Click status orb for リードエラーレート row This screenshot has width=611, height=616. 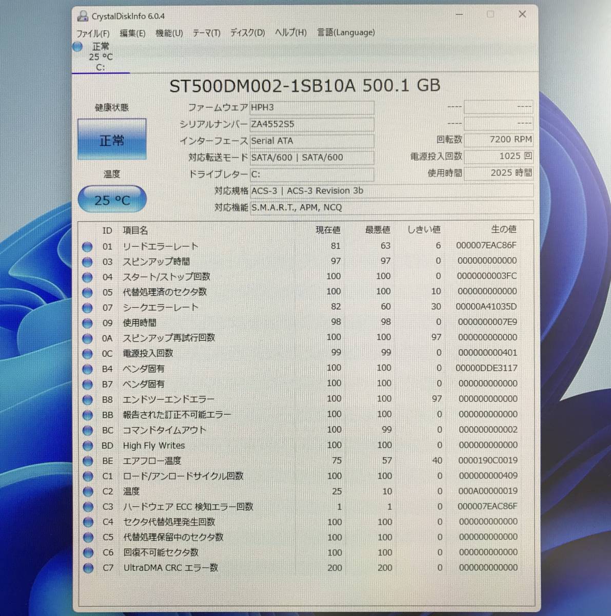87,246
